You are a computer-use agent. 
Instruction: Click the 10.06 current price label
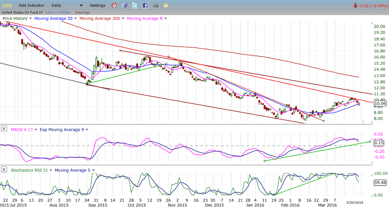click(380, 103)
